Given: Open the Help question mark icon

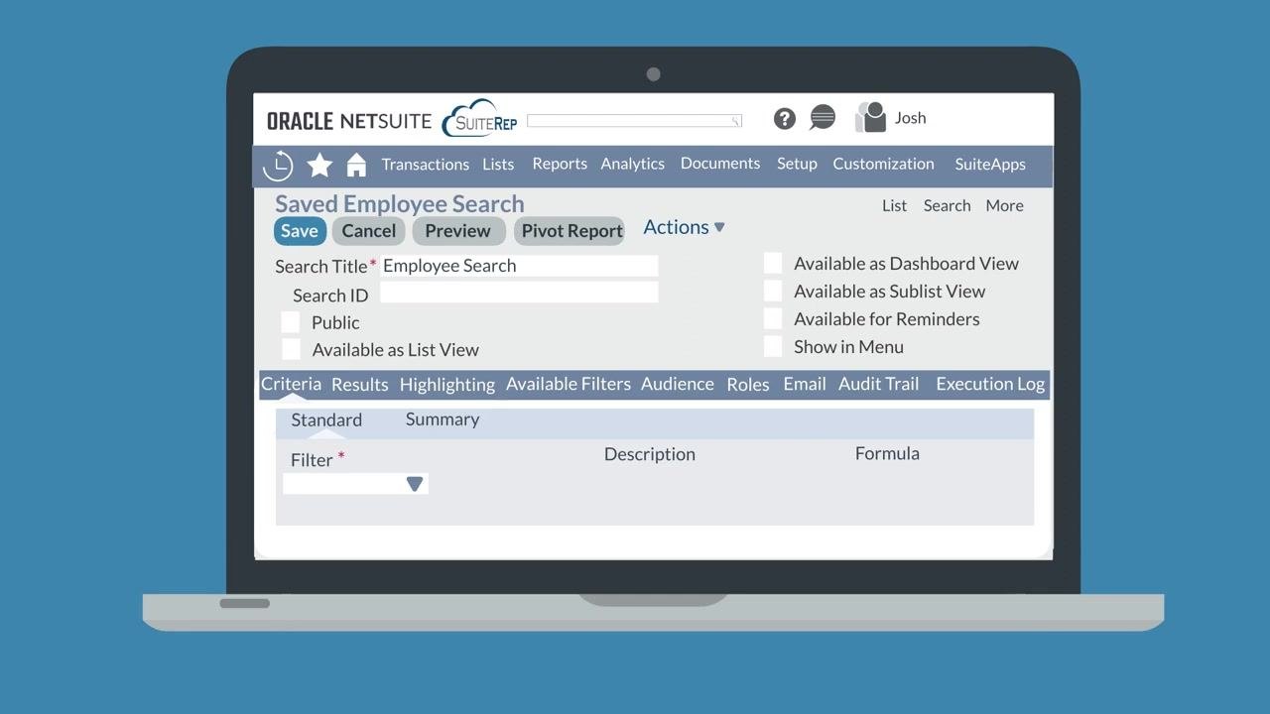Looking at the screenshot, I should tap(785, 119).
